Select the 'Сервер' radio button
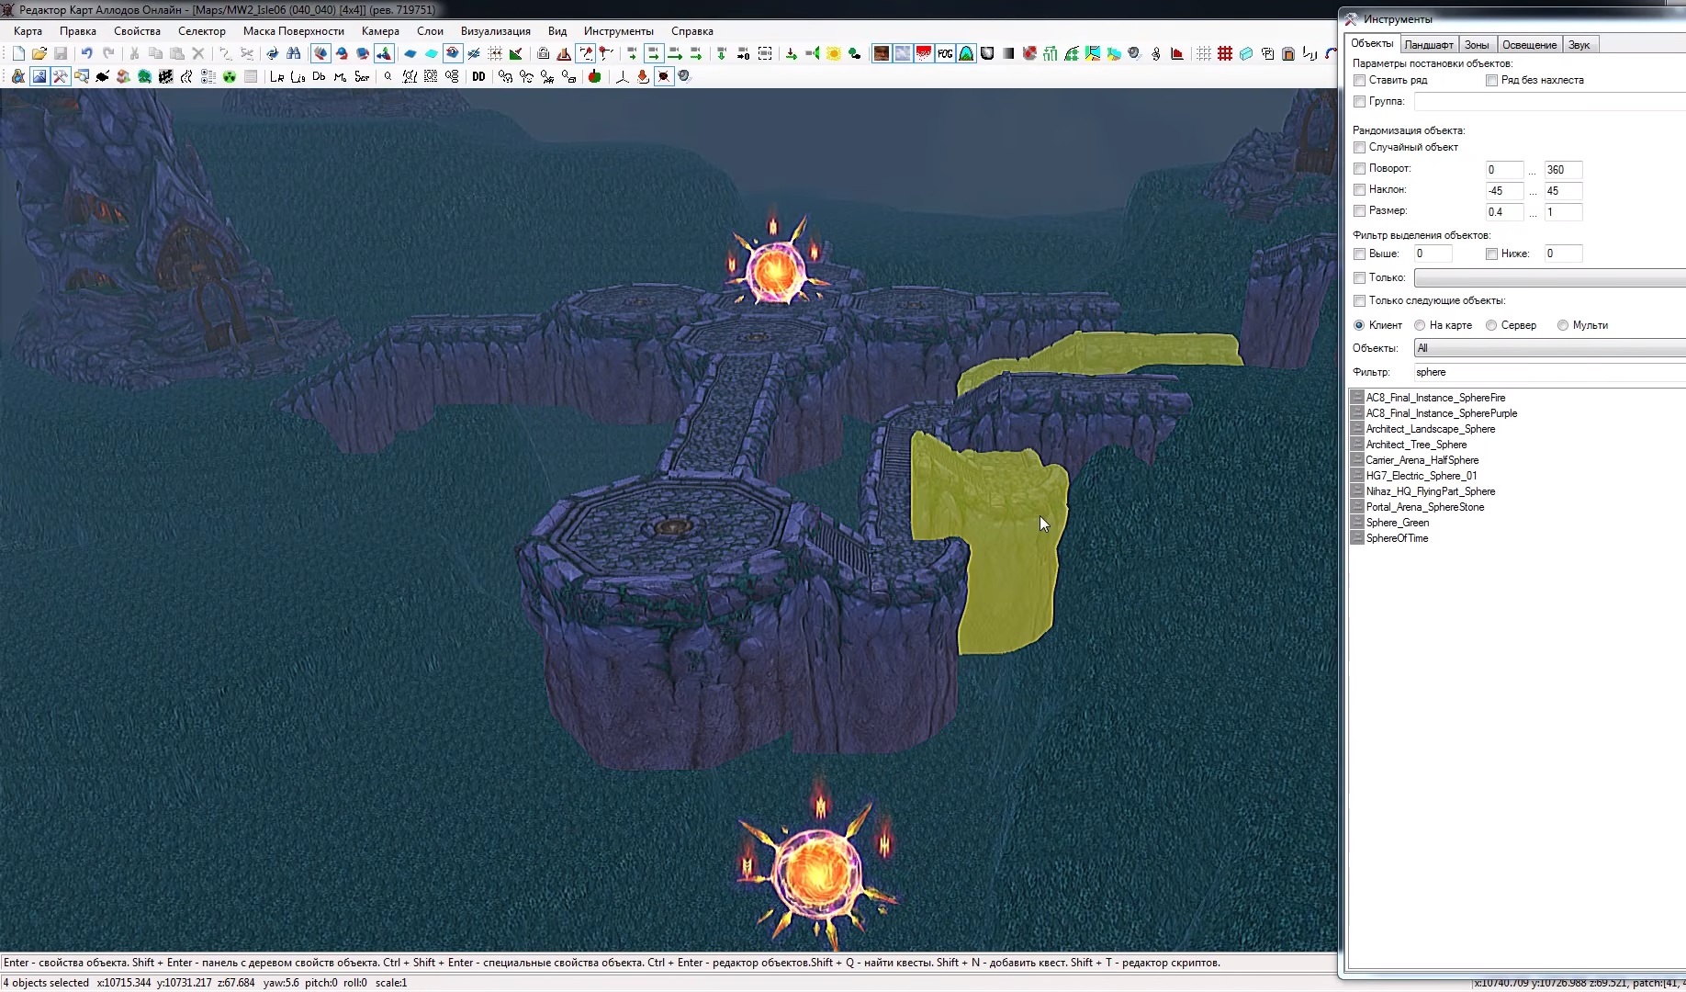The image size is (1686, 992). [x=1491, y=325]
